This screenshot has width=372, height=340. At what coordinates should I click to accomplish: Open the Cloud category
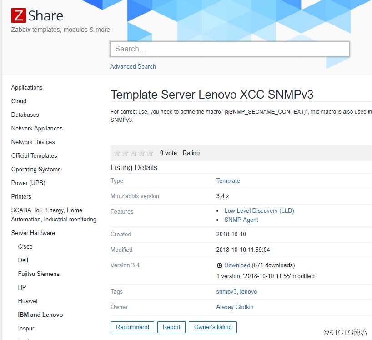(x=19, y=101)
